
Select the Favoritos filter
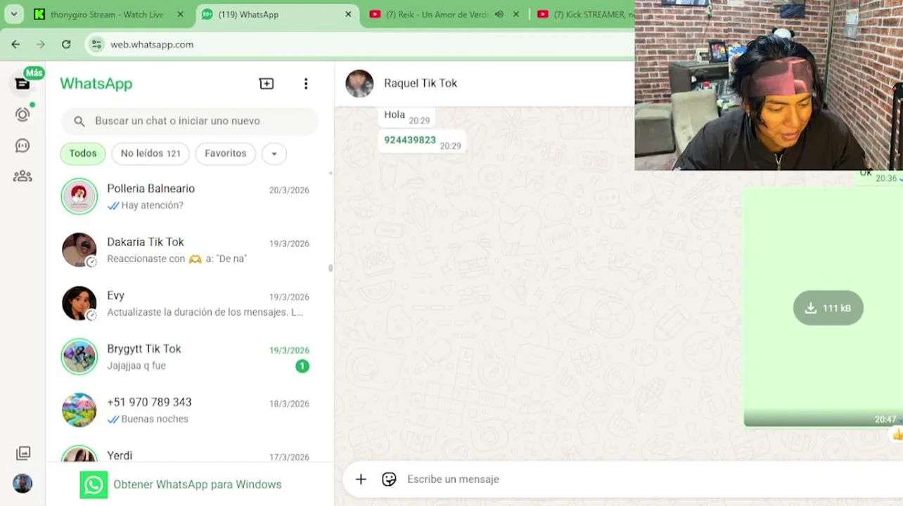coord(226,153)
